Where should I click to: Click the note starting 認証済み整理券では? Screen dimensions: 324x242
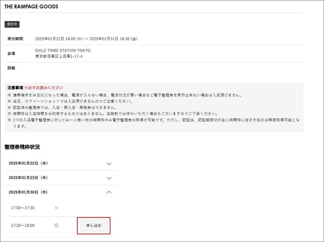pyautogui.click(x=62, y=108)
